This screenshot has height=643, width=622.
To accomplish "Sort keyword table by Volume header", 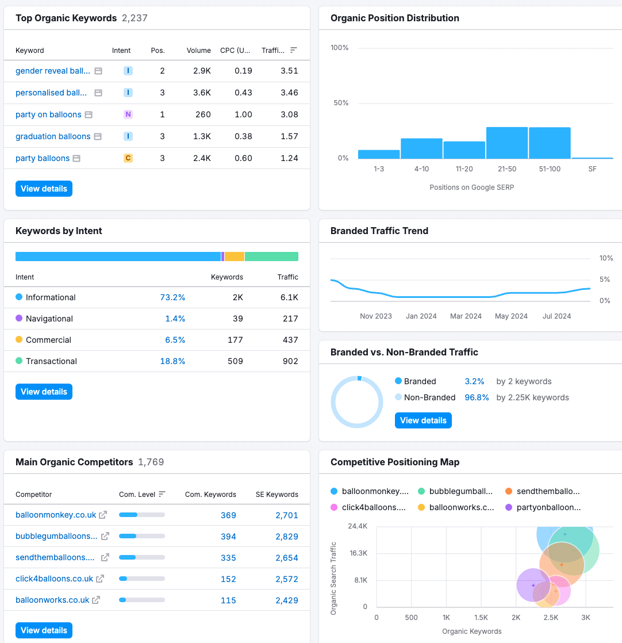I will tap(198, 50).
